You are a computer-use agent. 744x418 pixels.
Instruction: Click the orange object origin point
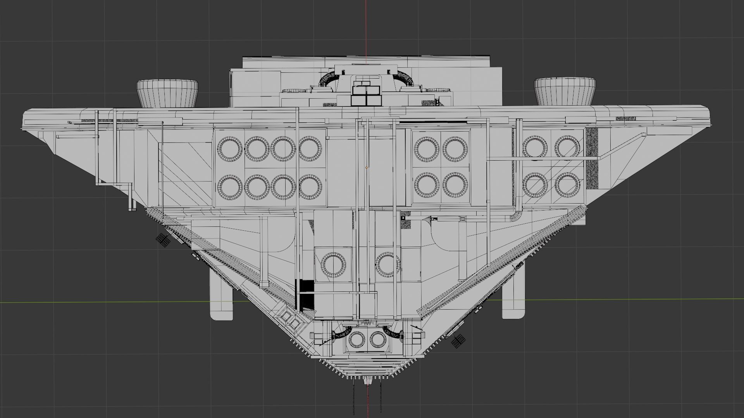(367, 168)
